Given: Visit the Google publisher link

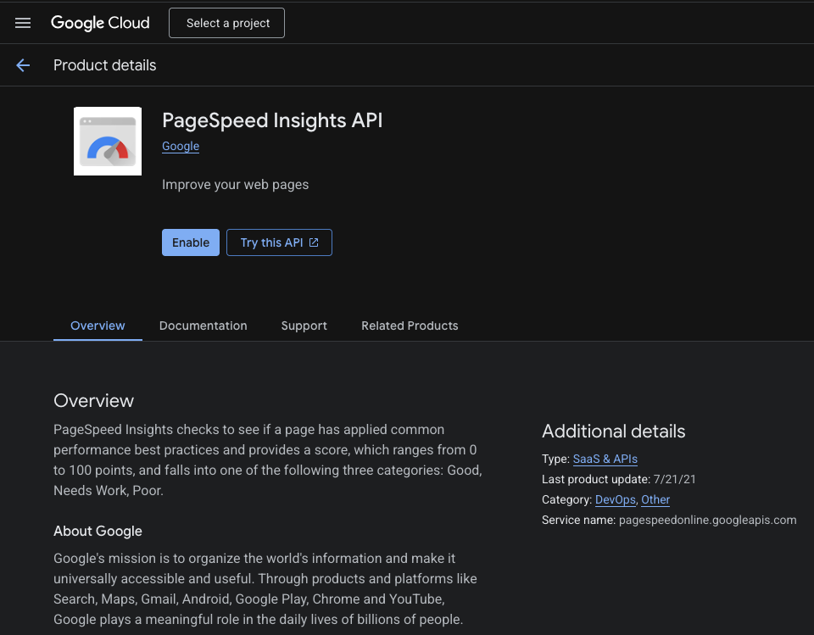Looking at the screenshot, I should pyautogui.click(x=180, y=146).
